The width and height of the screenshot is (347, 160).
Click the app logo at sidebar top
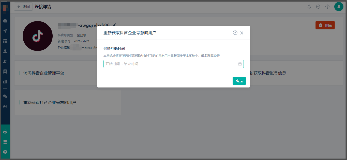coord(5,8)
